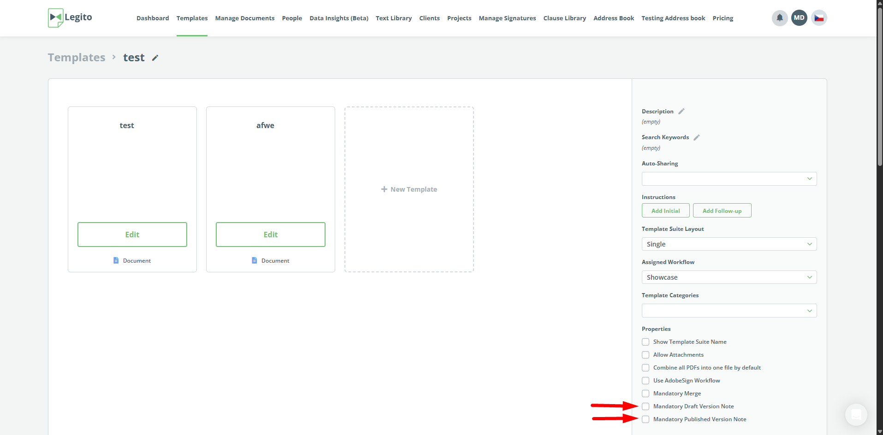Go to Manage Documents in navigation

click(x=244, y=18)
